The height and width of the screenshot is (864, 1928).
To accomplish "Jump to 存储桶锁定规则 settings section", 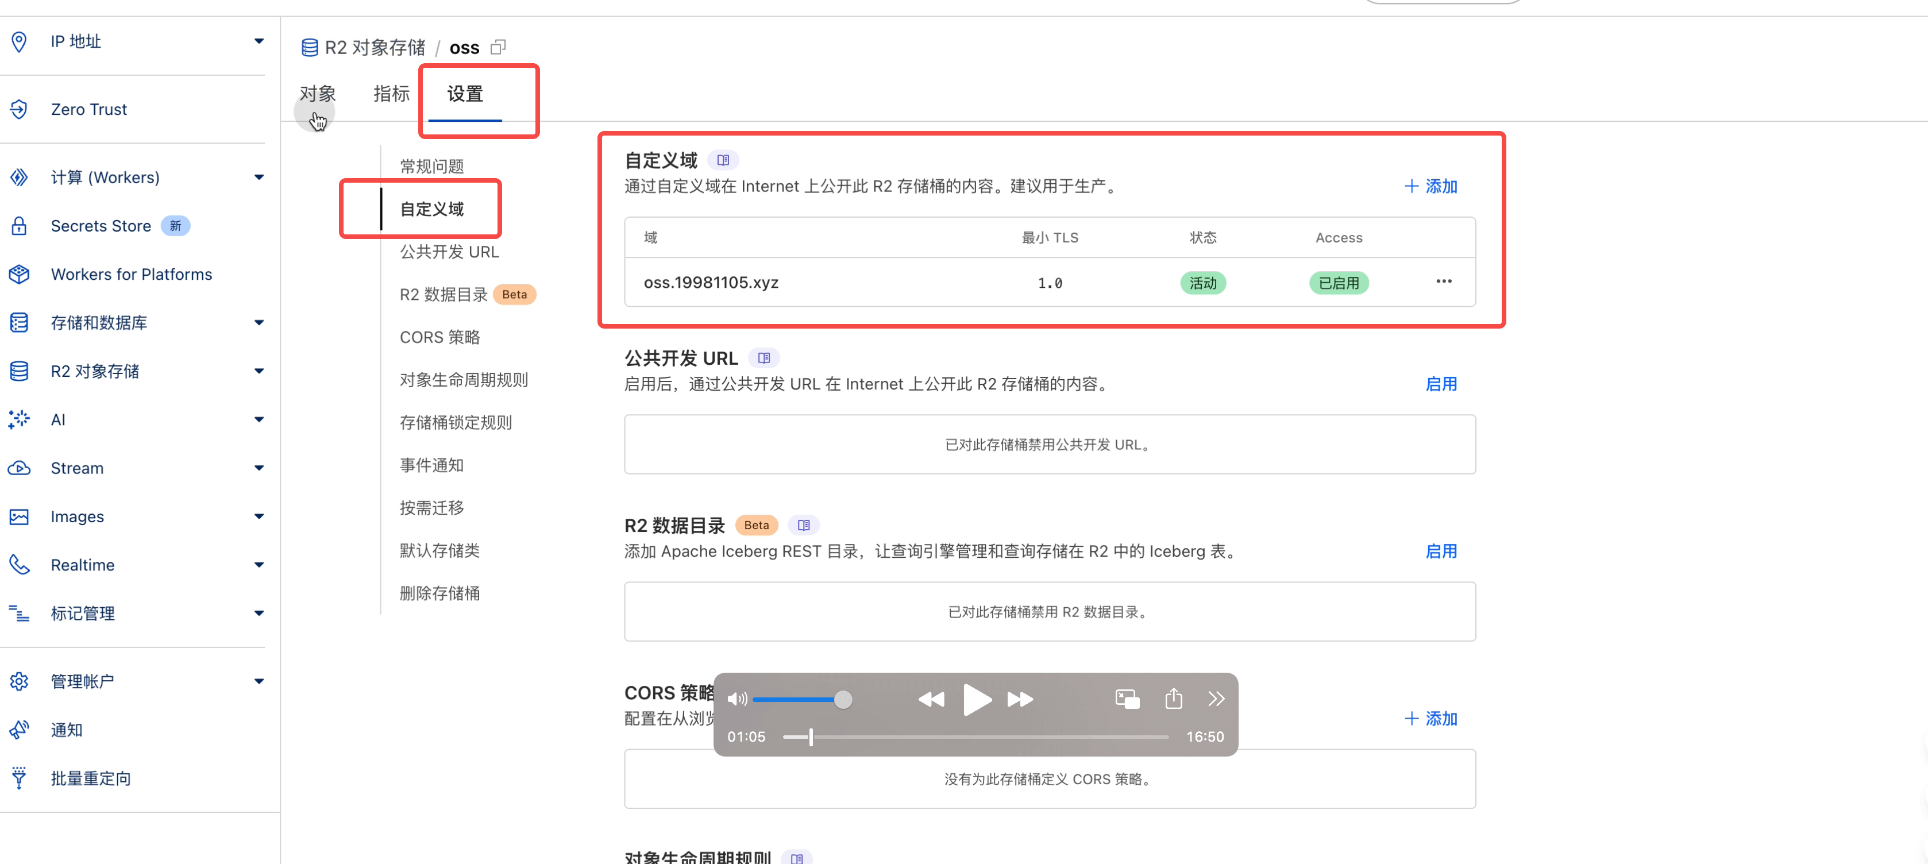I will (456, 422).
